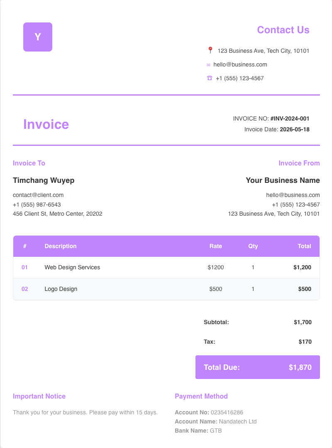Viewport: 332px width, 448px height.
Task: Click the $1,700 subtotal amount
Action: point(303,322)
